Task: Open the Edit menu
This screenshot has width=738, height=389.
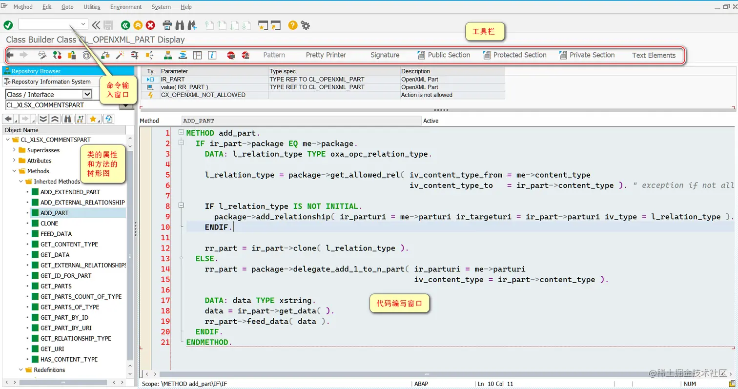Action: 47,7
